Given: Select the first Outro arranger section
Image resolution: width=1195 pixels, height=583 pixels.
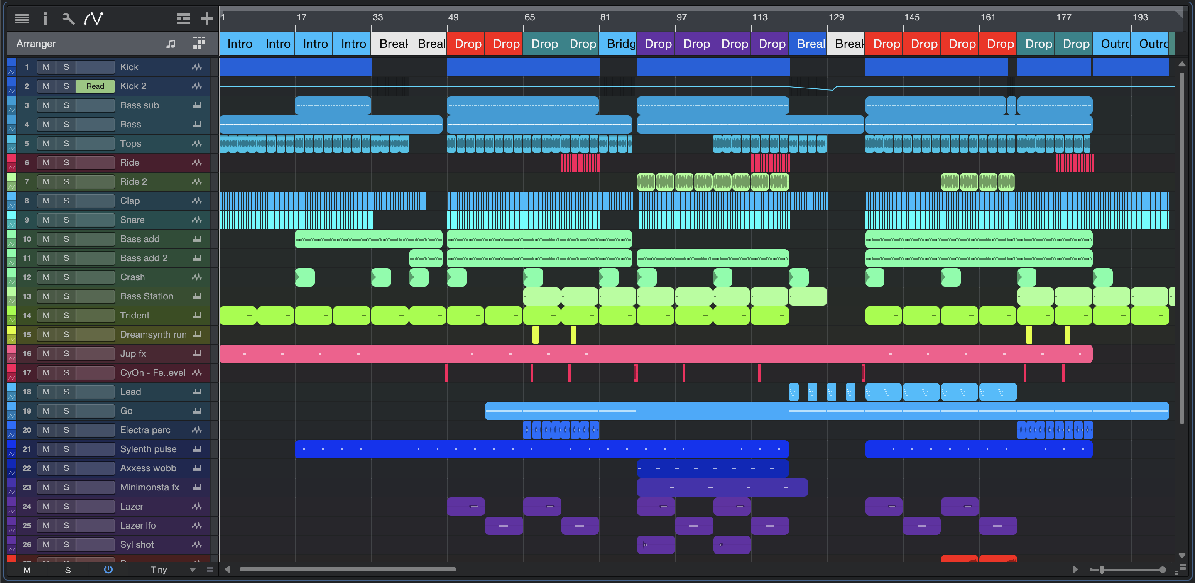Looking at the screenshot, I should (1112, 44).
